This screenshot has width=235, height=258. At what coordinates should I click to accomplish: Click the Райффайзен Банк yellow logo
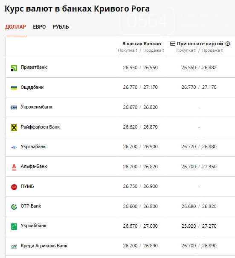point(14,127)
